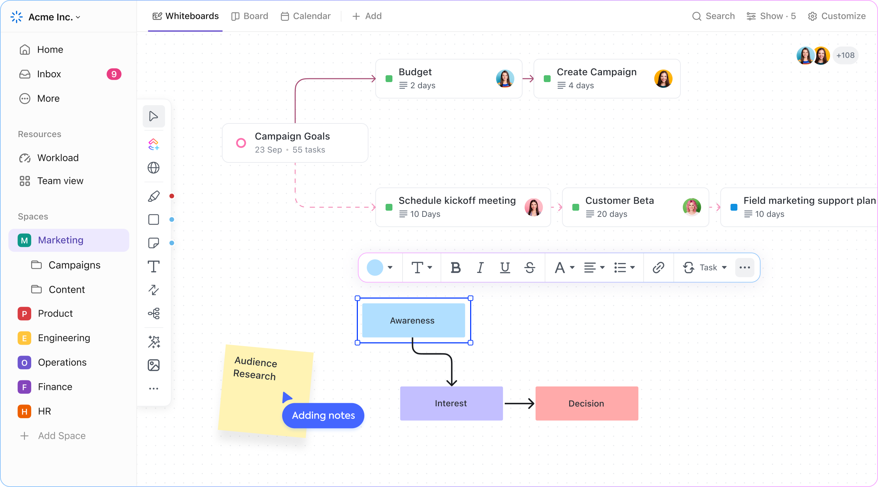Toggle italic formatting on Awareness text
This screenshot has width=878, height=487.
480,267
